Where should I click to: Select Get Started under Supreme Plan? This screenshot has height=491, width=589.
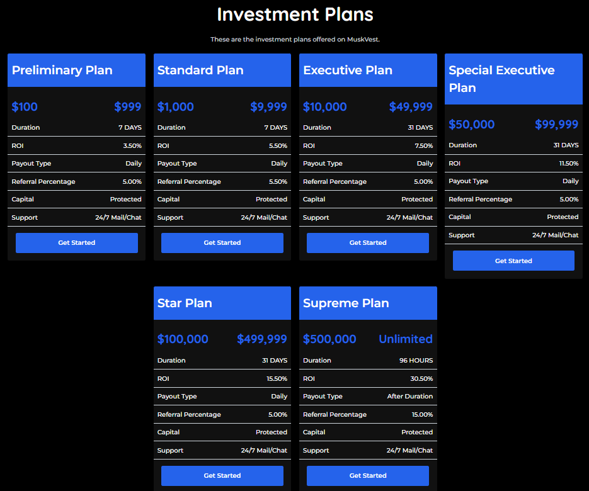(x=368, y=476)
